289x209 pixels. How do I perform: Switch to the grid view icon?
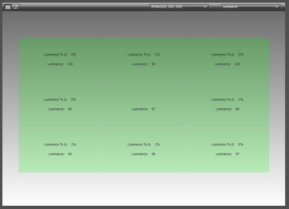point(8,7)
